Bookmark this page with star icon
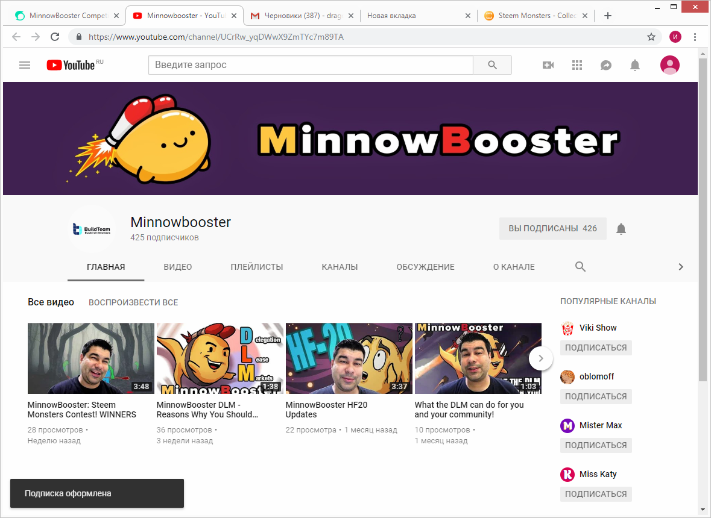The image size is (711, 518). pos(651,37)
